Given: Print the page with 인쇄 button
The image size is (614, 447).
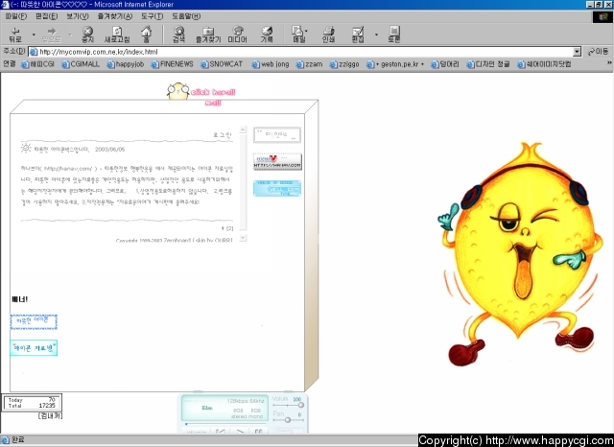Looking at the screenshot, I should [x=328, y=35].
